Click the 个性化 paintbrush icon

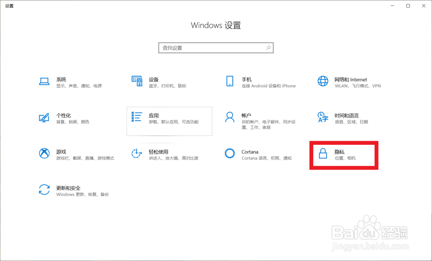[x=44, y=118]
